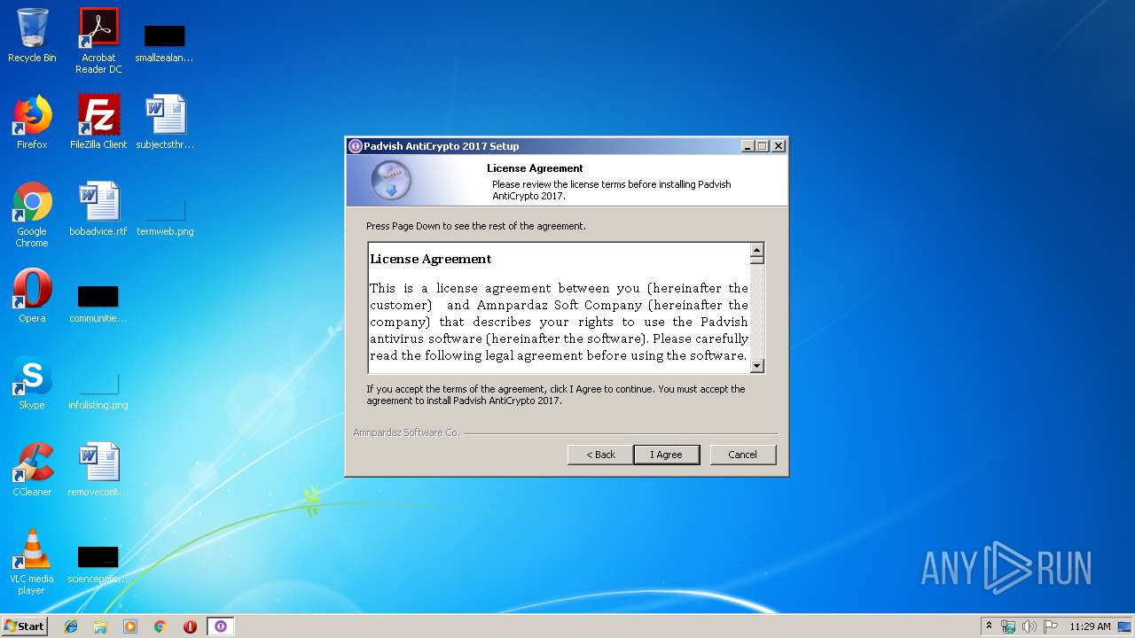Select the Acrobat Reader DC shortcut
This screenshot has height=638, width=1135.
click(x=98, y=41)
